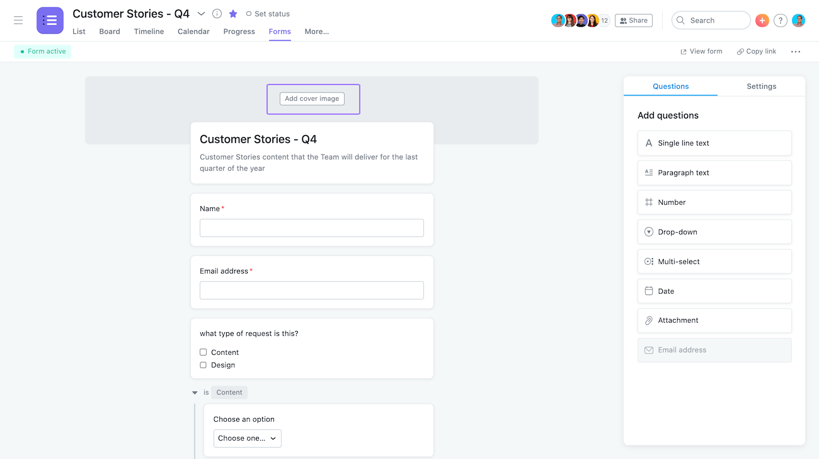This screenshot has height=459, width=819.
Task: Click the orange quick add button
Action: [762, 20]
